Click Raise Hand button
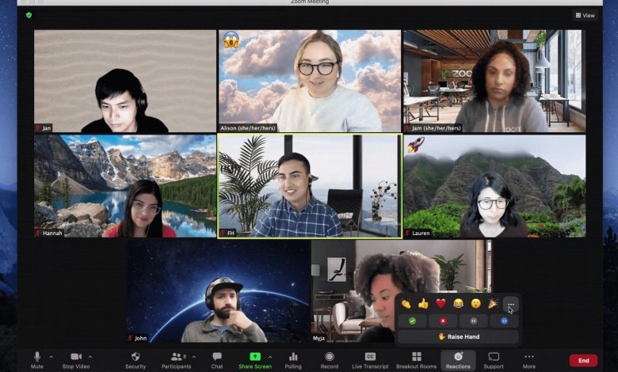 pyautogui.click(x=459, y=336)
